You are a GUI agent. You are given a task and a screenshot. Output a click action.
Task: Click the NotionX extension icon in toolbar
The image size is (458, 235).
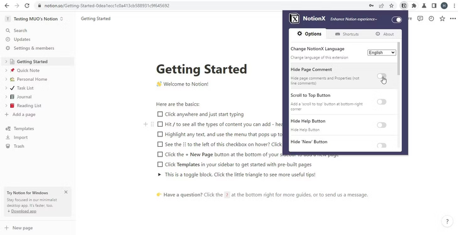[x=404, y=6]
